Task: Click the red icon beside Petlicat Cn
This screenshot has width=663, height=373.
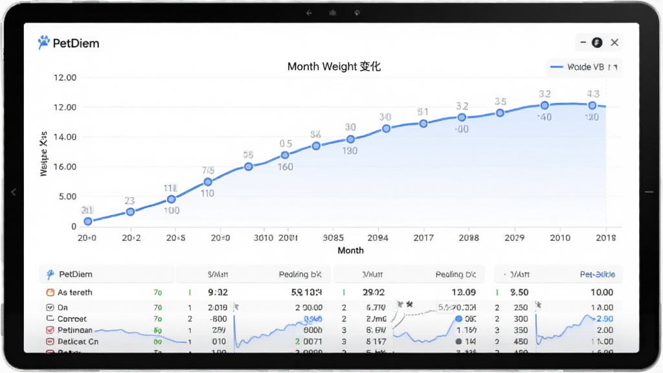Action: pos(50,341)
